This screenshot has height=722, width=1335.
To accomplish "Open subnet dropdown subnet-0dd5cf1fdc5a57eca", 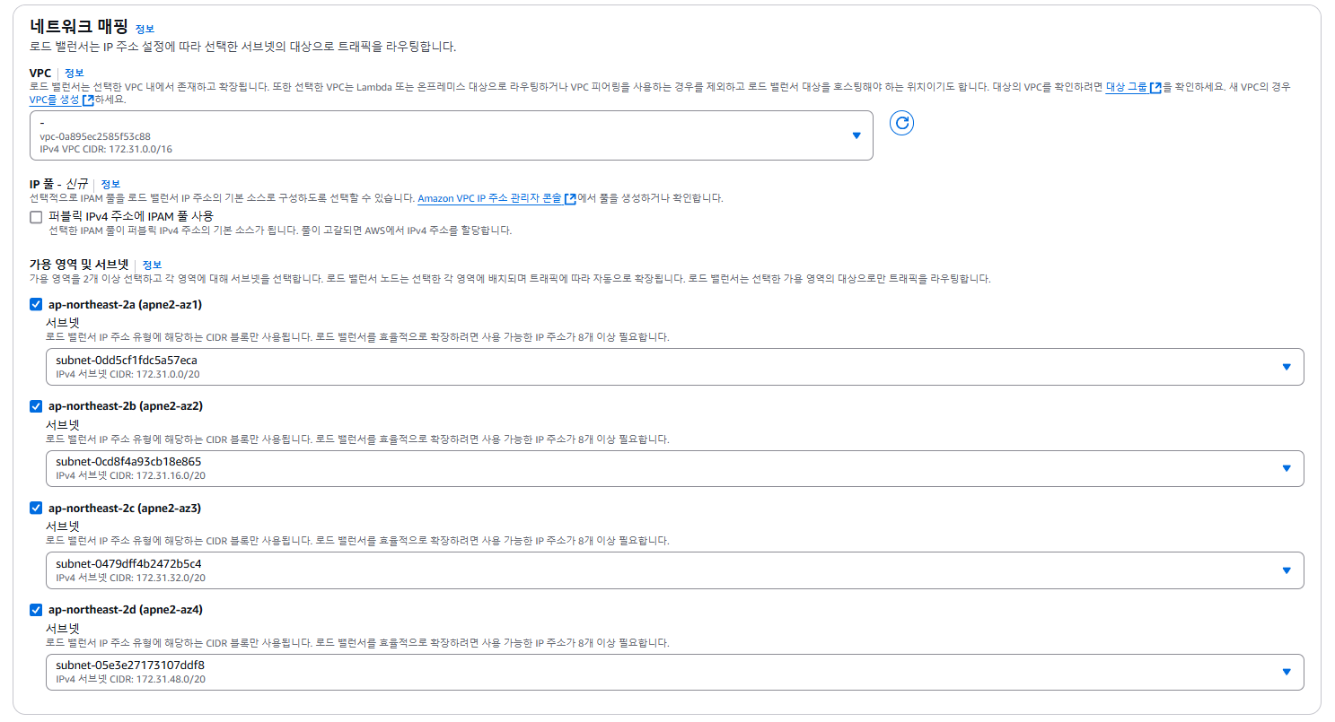I will (674, 367).
